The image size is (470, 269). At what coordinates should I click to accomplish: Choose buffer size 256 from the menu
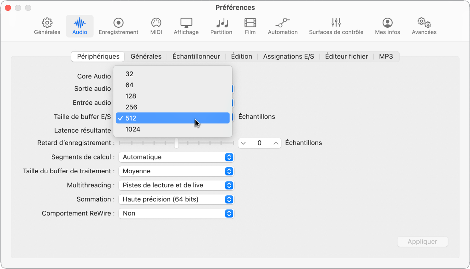[173, 107]
